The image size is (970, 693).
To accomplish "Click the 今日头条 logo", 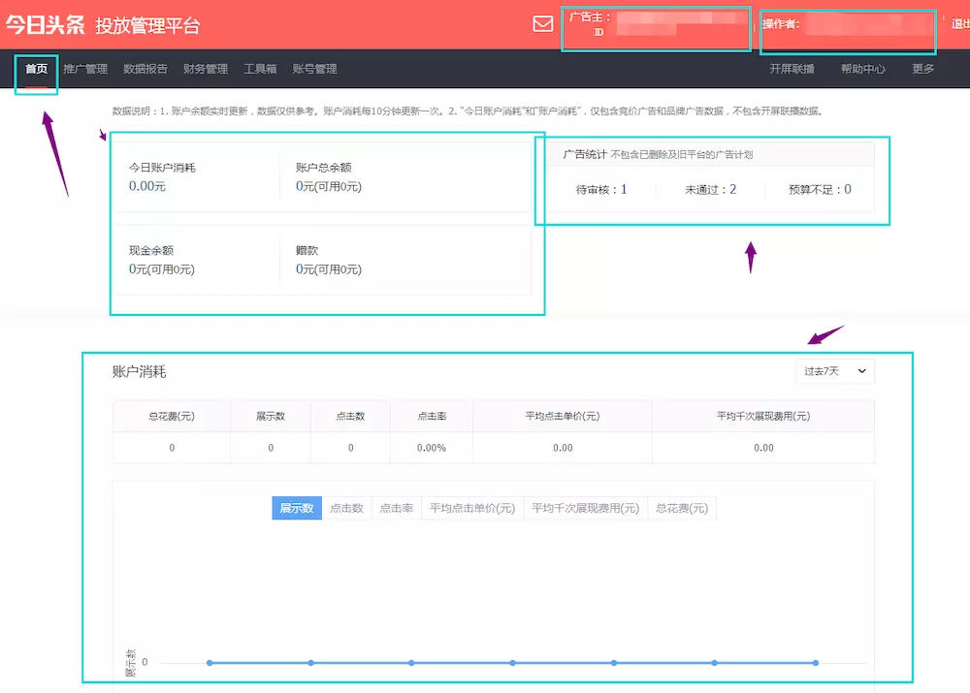I will coord(46,25).
